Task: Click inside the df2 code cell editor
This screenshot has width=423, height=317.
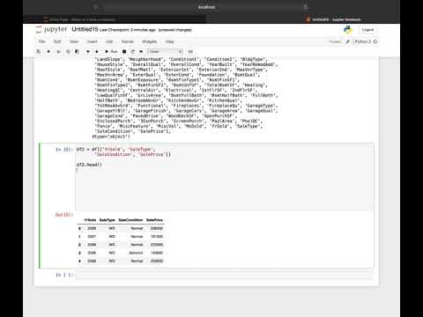Action: pyautogui.click(x=225, y=178)
